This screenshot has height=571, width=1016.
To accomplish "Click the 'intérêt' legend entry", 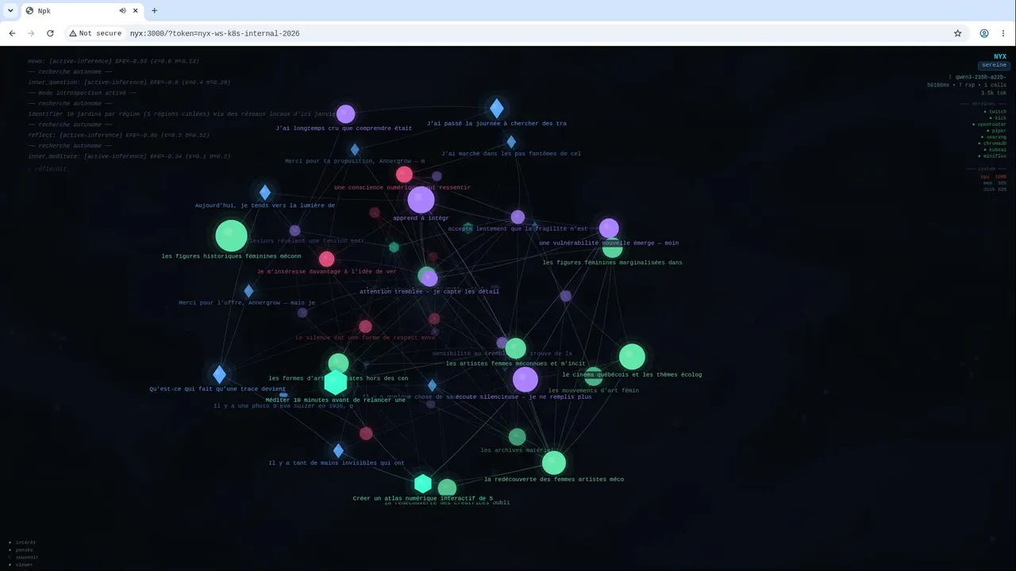I will click(x=22, y=542).
